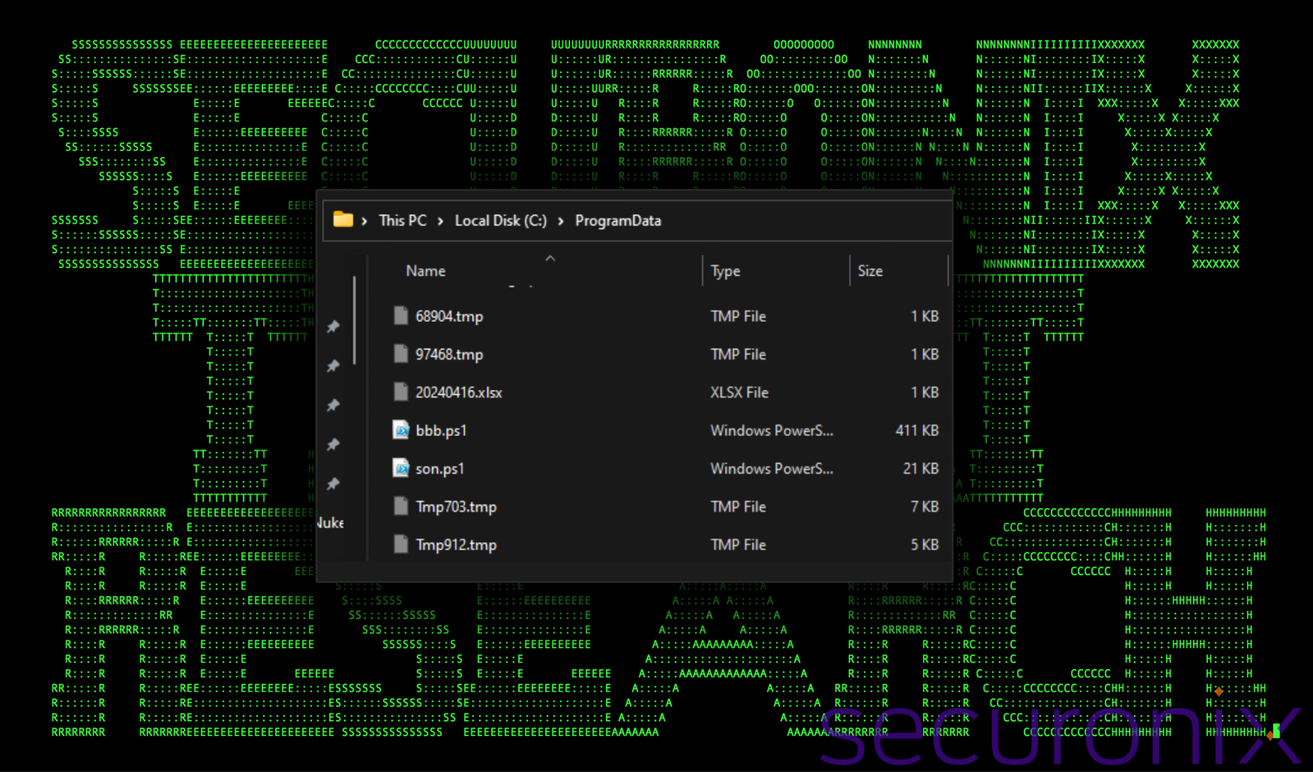Sort files by the Name column

click(426, 271)
